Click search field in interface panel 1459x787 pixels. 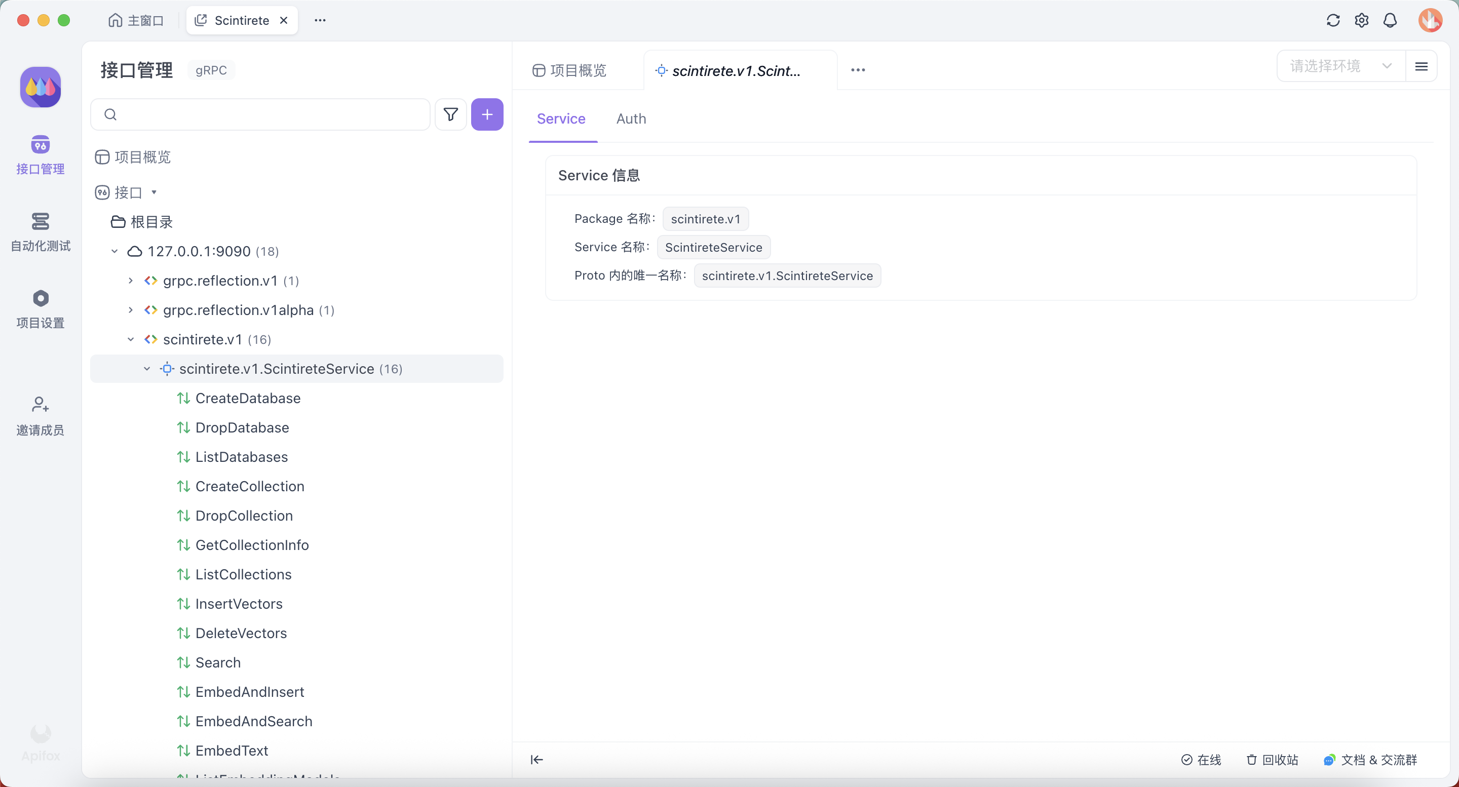tap(260, 114)
